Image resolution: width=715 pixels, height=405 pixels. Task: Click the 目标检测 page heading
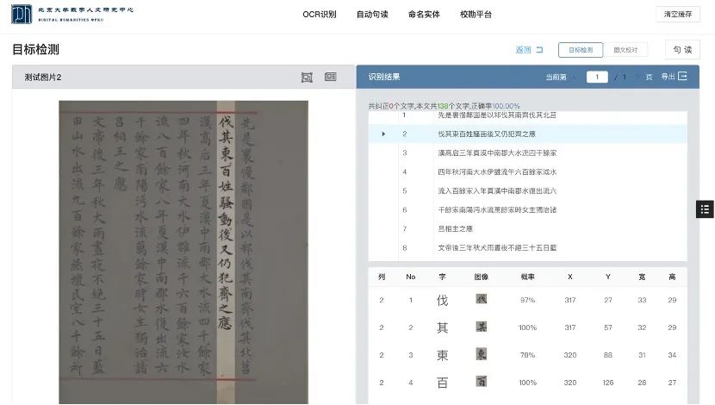coord(35,49)
